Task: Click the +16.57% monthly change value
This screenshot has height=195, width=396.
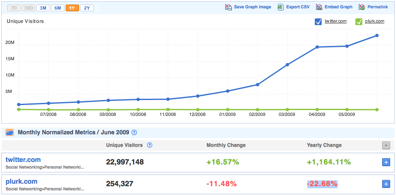Action: point(223,162)
